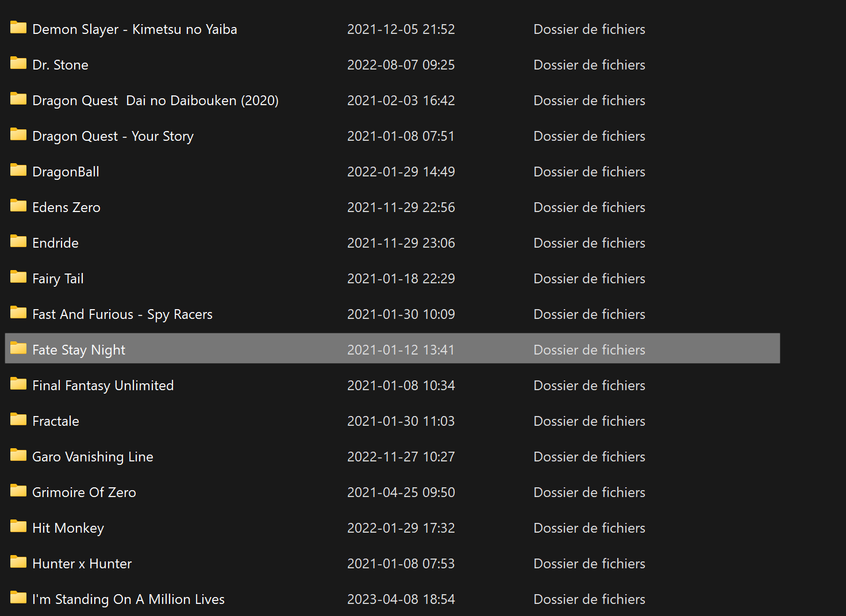
Task: Click the Demon Slayer folder icon
Action: pyautogui.click(x=18, y=28)
